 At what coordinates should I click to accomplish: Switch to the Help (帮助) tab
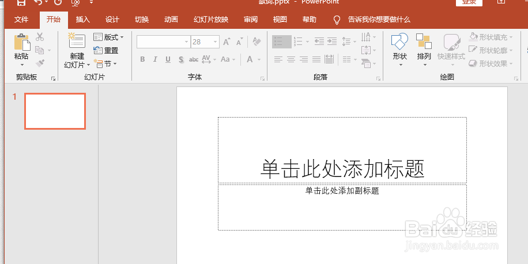pos(309,20)
